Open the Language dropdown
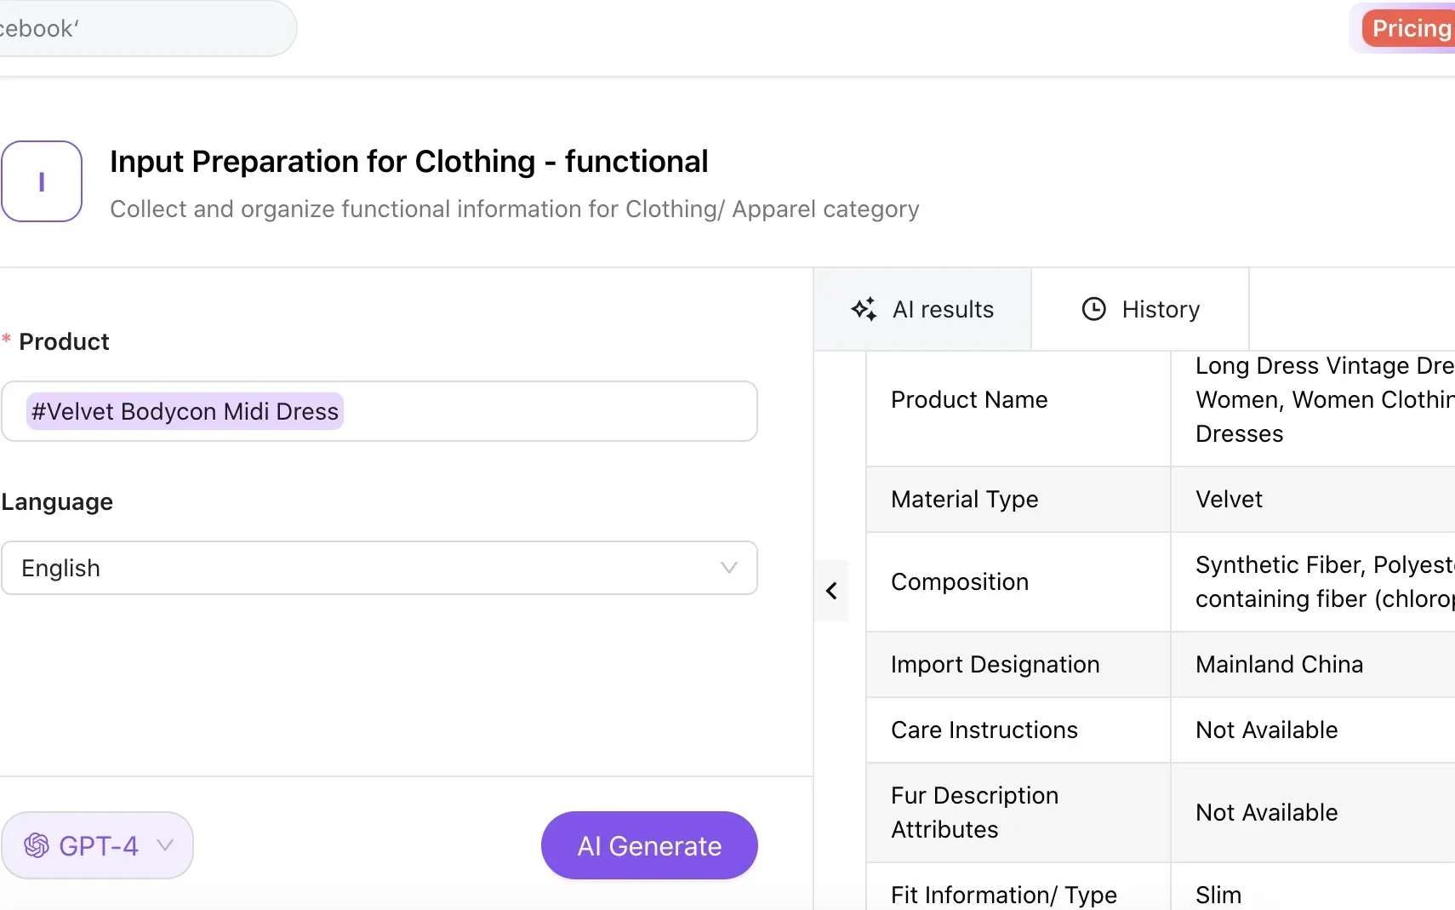The image size is (1455, 910). (x=379, y=568)
